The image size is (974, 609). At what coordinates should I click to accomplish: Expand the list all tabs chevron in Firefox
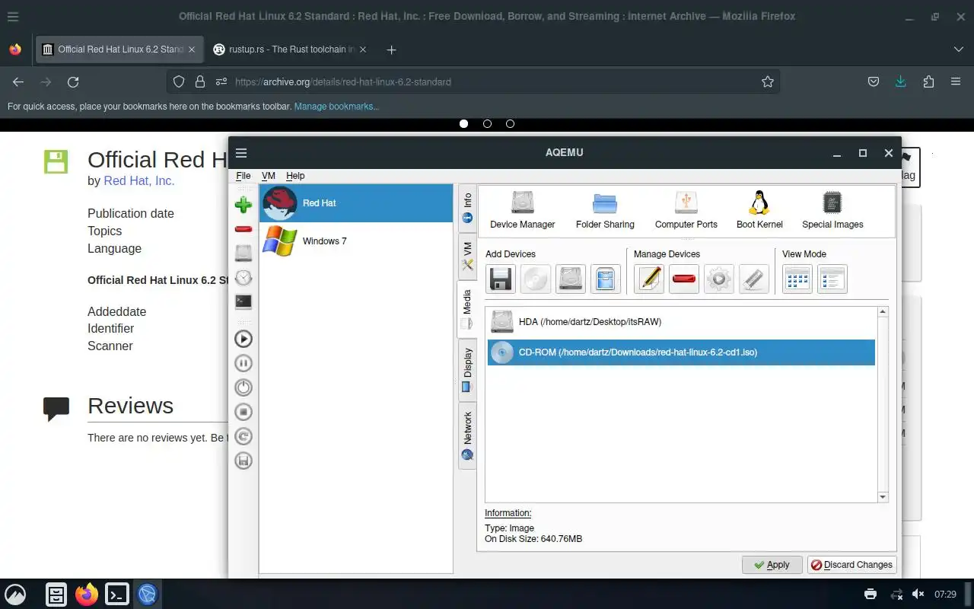click(x=959, y=49)
